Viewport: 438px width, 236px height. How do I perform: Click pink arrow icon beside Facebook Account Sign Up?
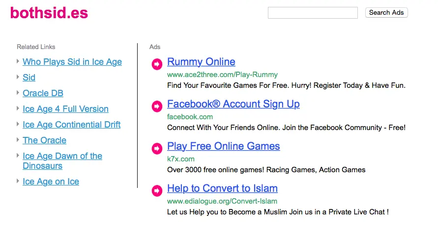[157, 106]
